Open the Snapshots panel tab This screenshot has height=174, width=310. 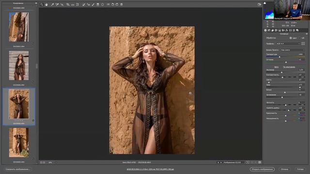(x=297, y=30)
